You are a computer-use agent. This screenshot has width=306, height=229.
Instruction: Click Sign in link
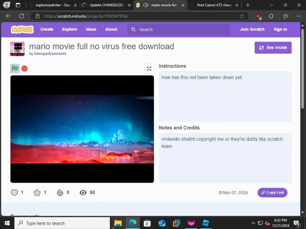coord(280,30)
